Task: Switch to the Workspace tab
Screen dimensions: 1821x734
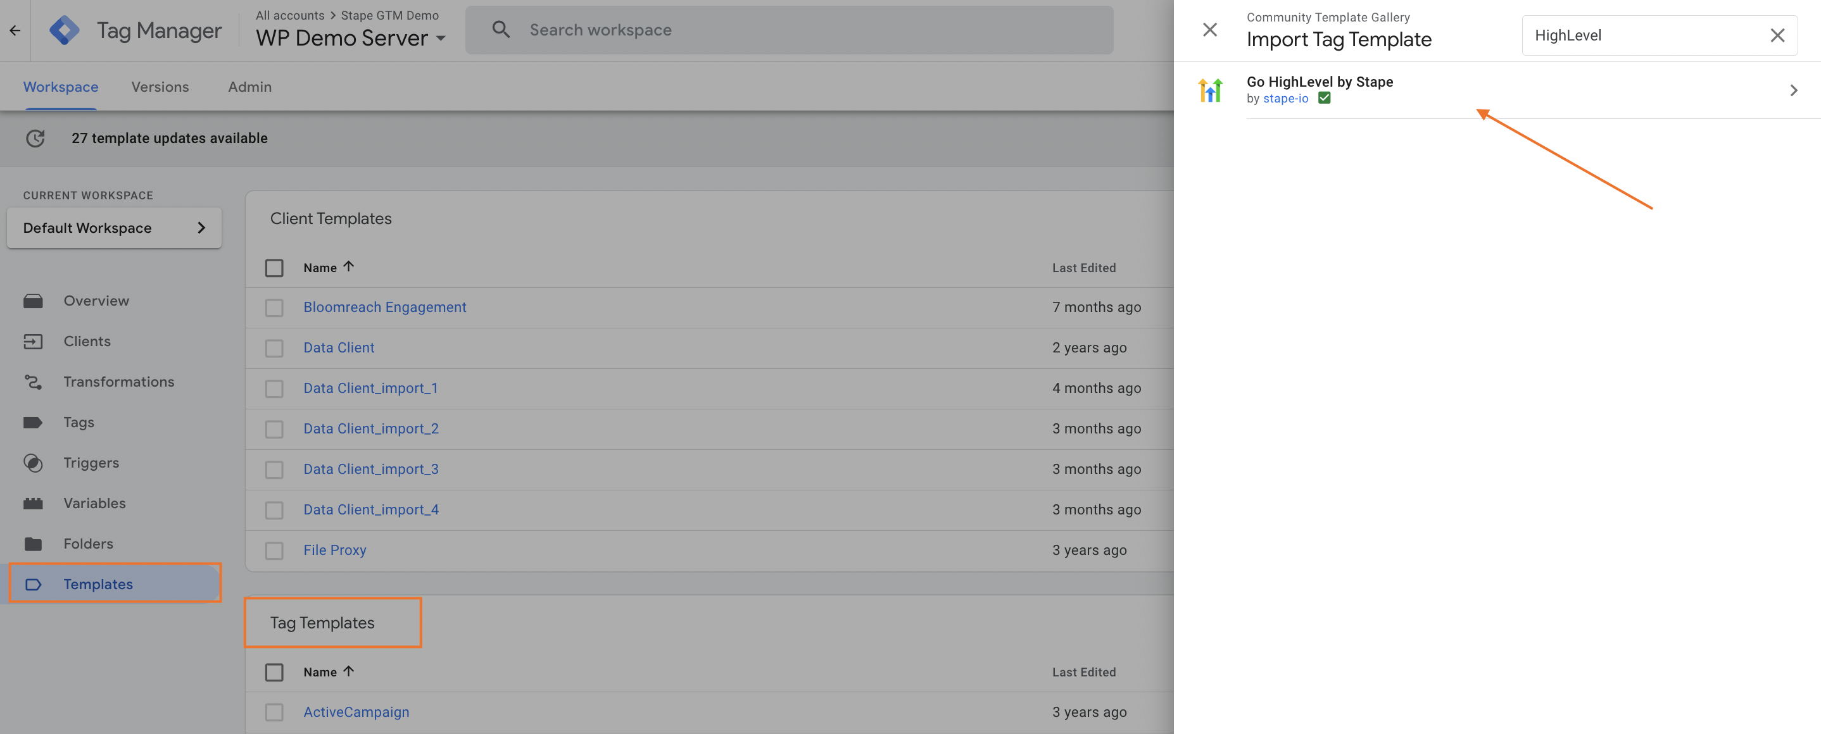Action: (x=61, y=87)
